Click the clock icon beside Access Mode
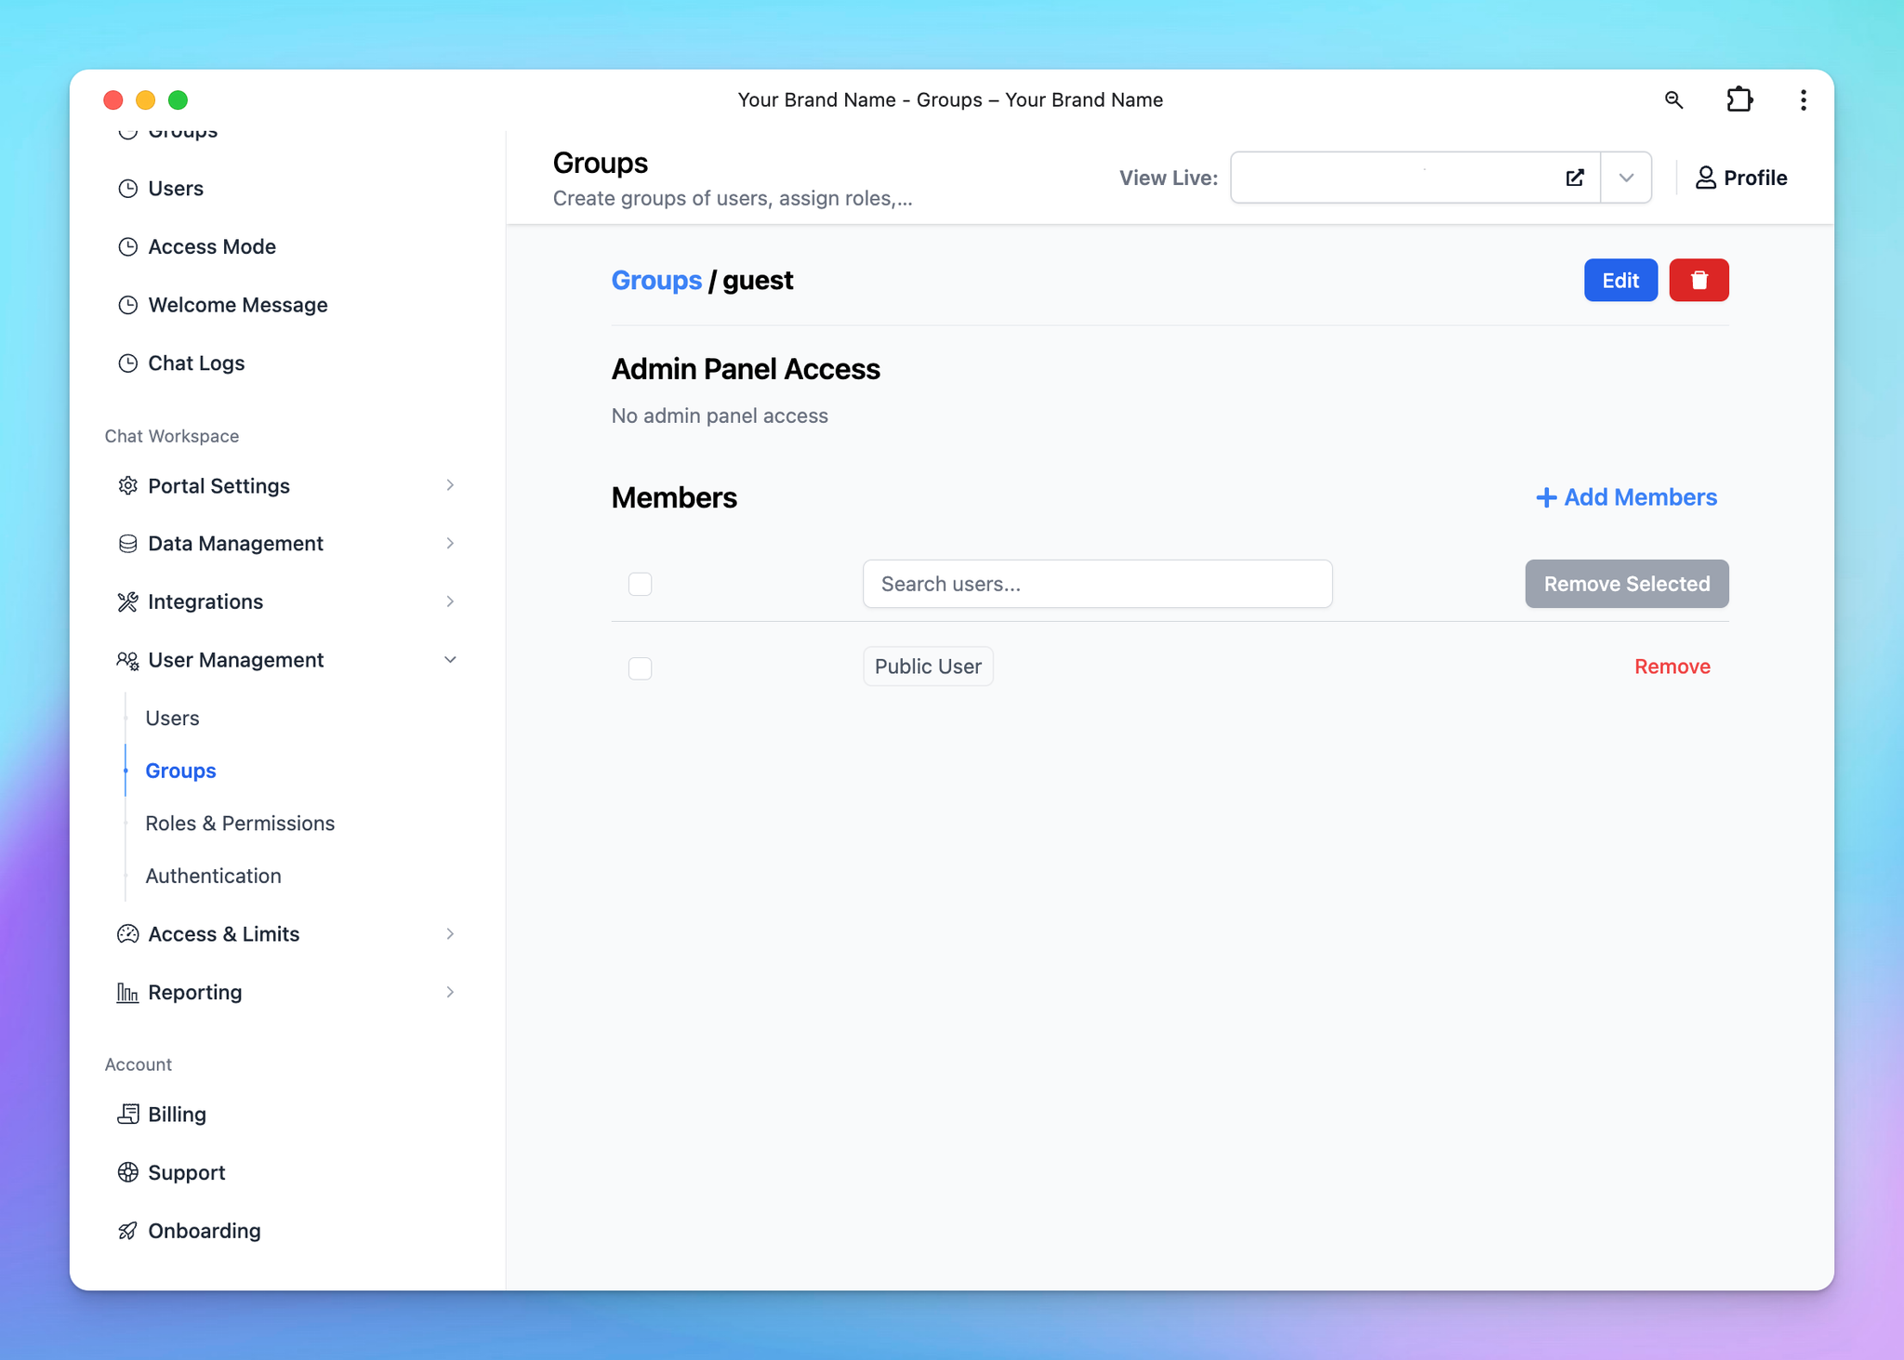This screenshot has width=1904, height=1360. click(x=128, y=247)
